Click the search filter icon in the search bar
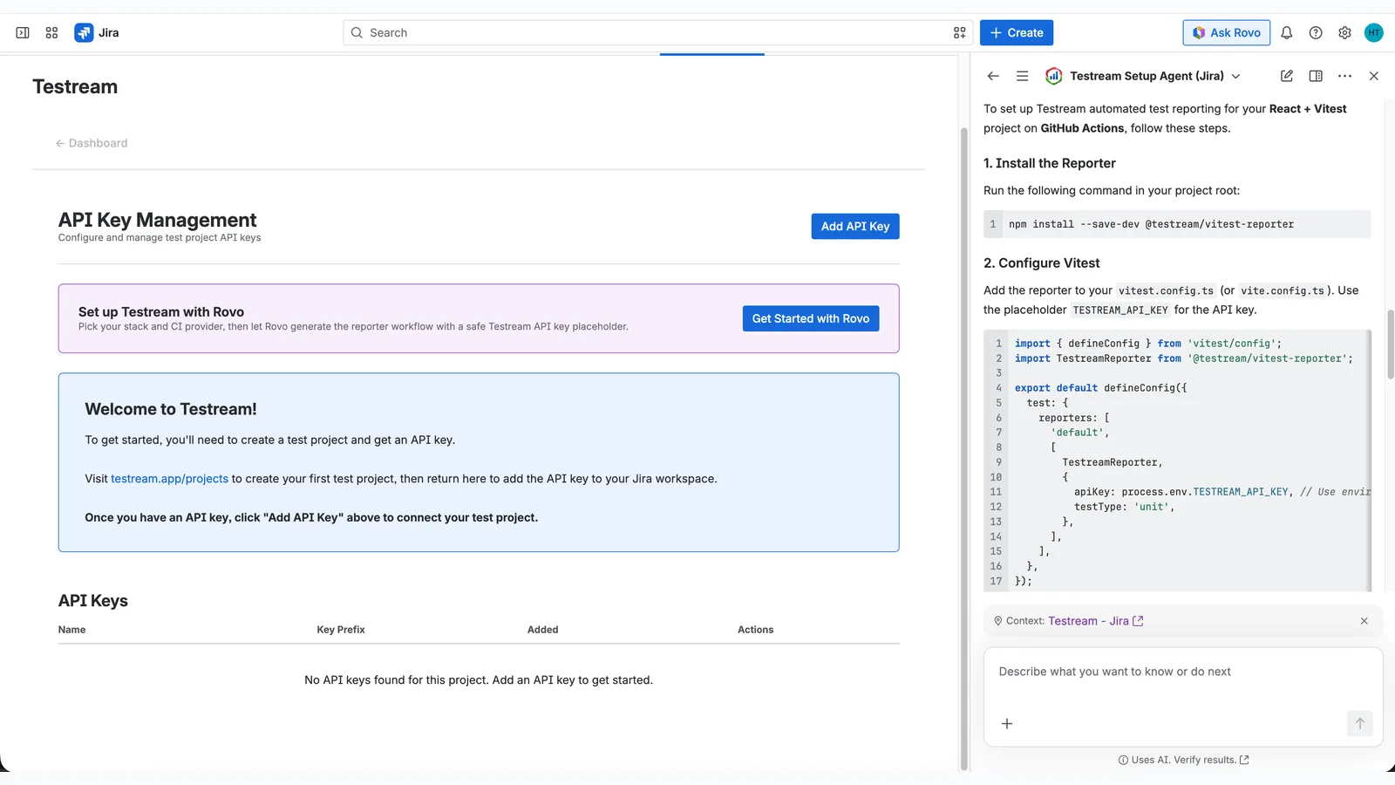Viewport: 1395px width, 785px height. (959, 33)
